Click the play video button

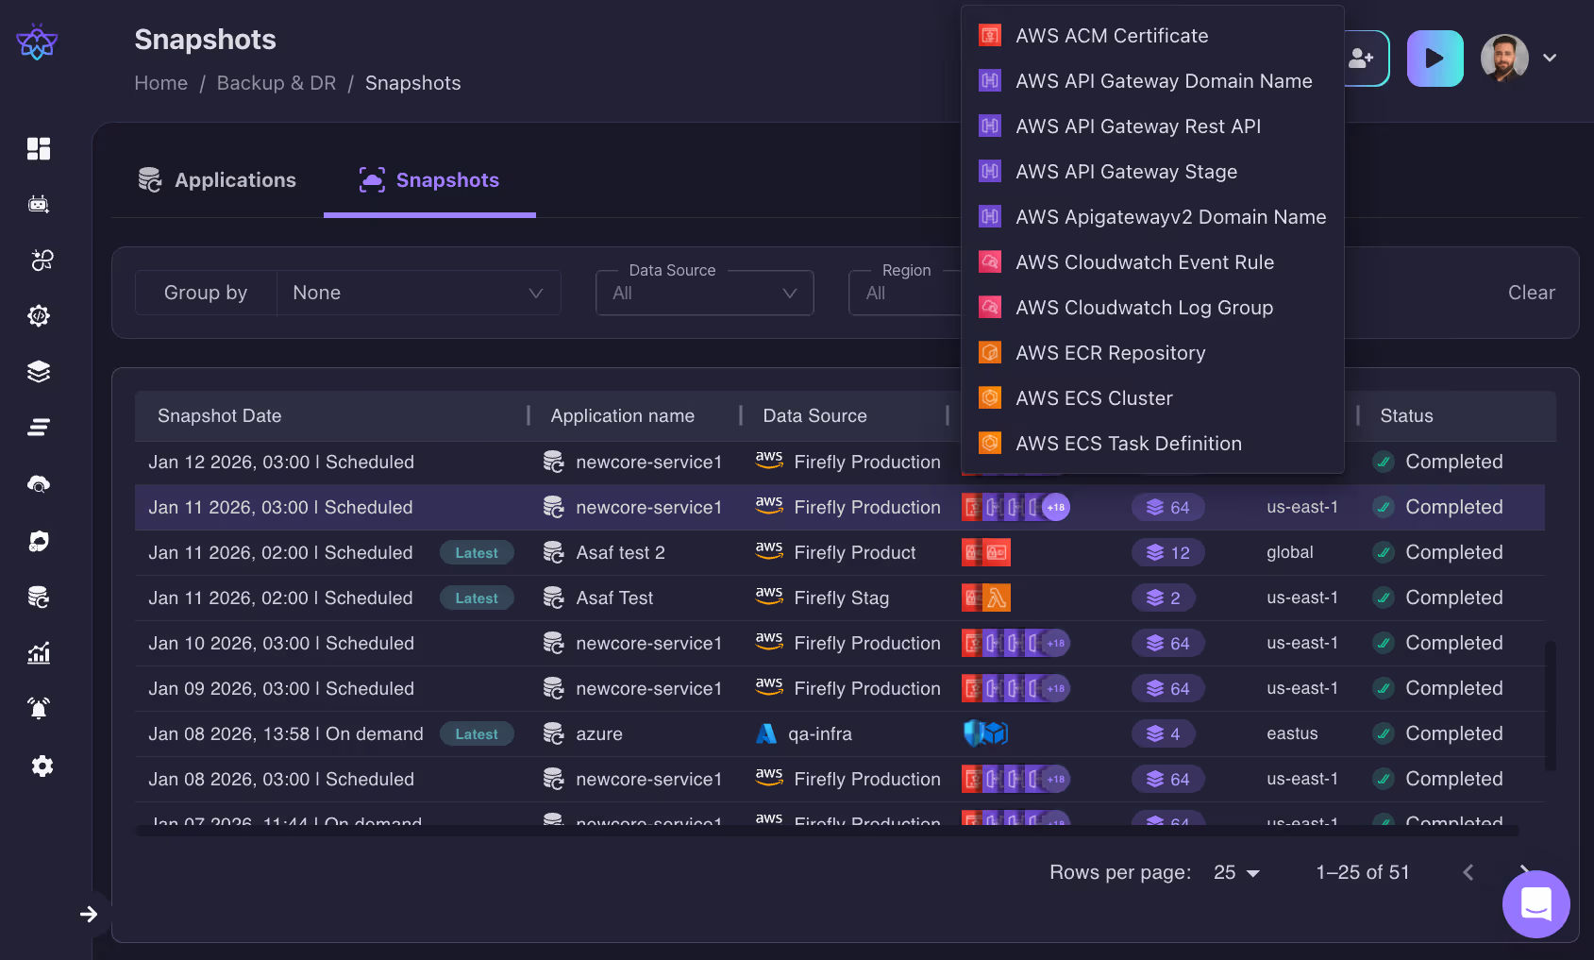click(x=1435, y=59)
